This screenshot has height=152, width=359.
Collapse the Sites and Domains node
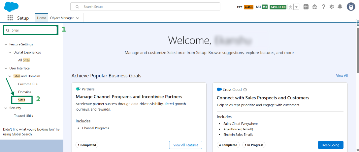click(10, 76)
